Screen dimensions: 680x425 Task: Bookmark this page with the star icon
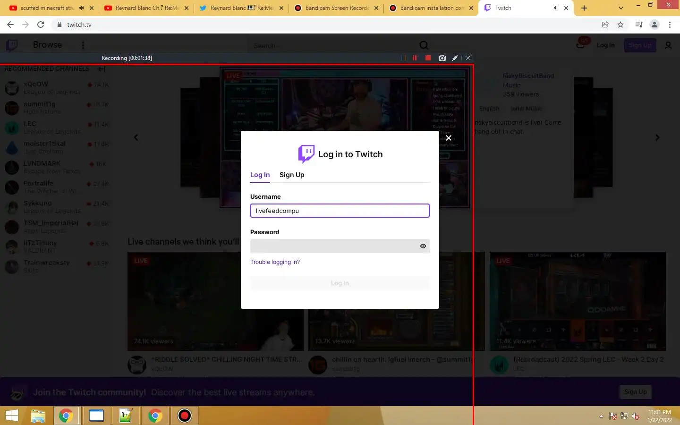620,25
